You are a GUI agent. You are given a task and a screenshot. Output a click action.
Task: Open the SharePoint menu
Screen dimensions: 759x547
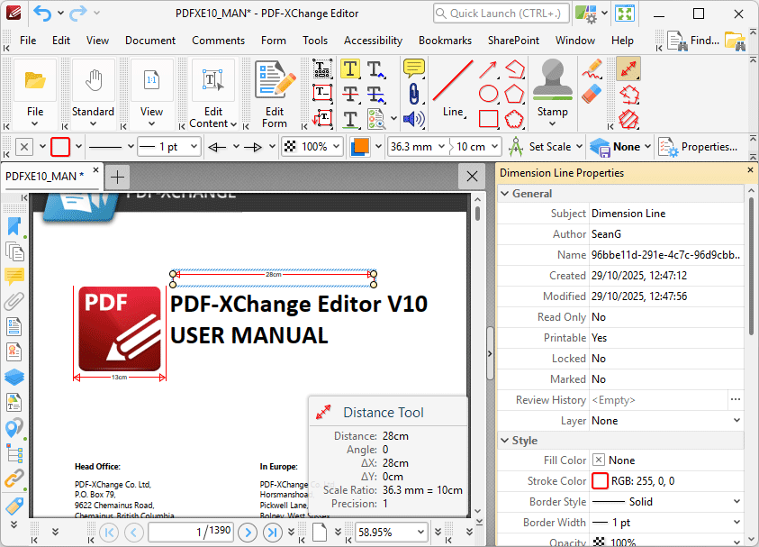pos(513,41)
